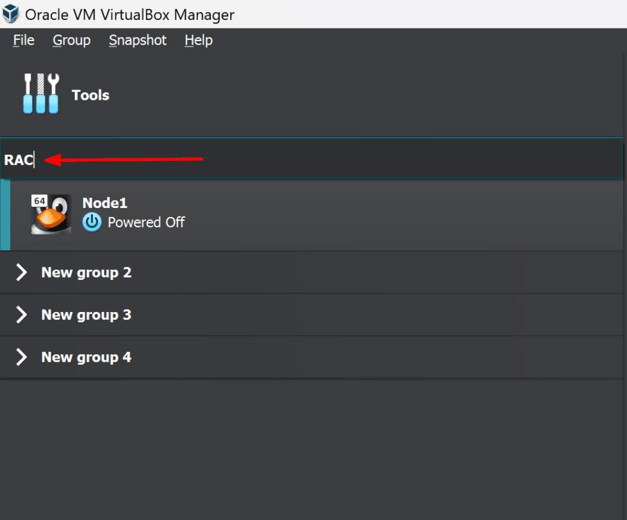The width and height of the screenshot is (627, 520).
Task: Click the Powered Off status text
Action: (x=146, y=223)
